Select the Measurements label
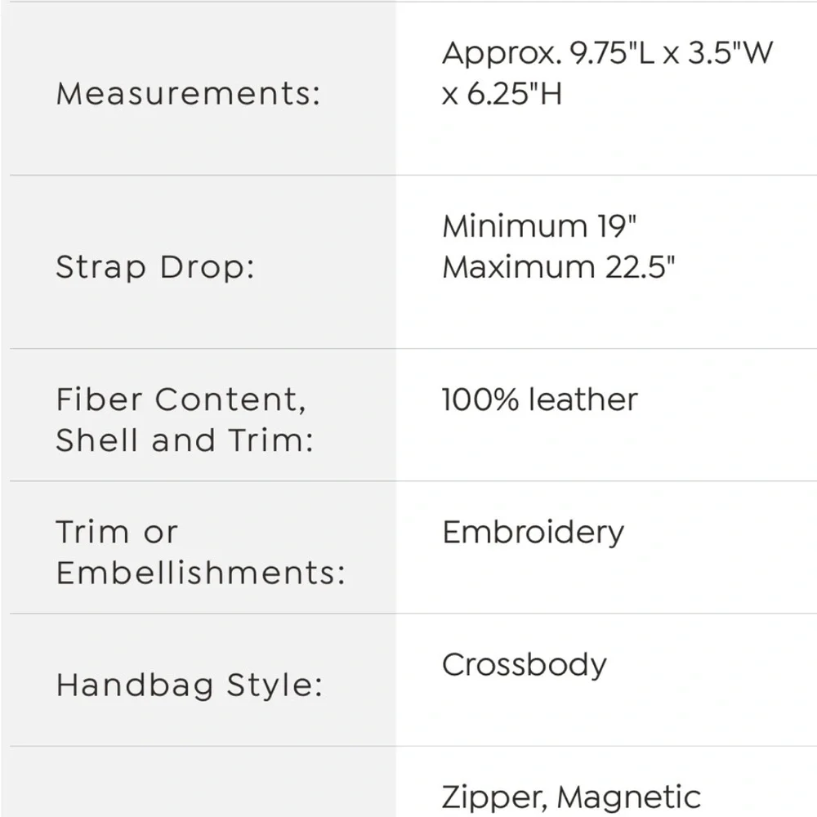The width and height of the screenshot is (817, 817). pyautogui.click(x=188, y=94)
